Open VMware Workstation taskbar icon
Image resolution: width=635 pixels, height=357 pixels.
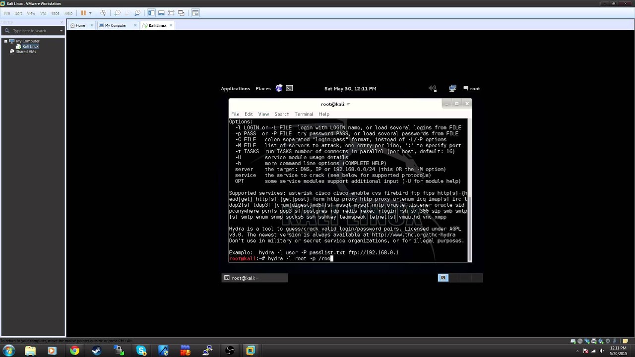[x=250, y=351]
